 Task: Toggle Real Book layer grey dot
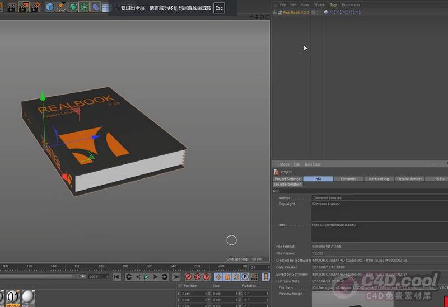click(314, 12)
